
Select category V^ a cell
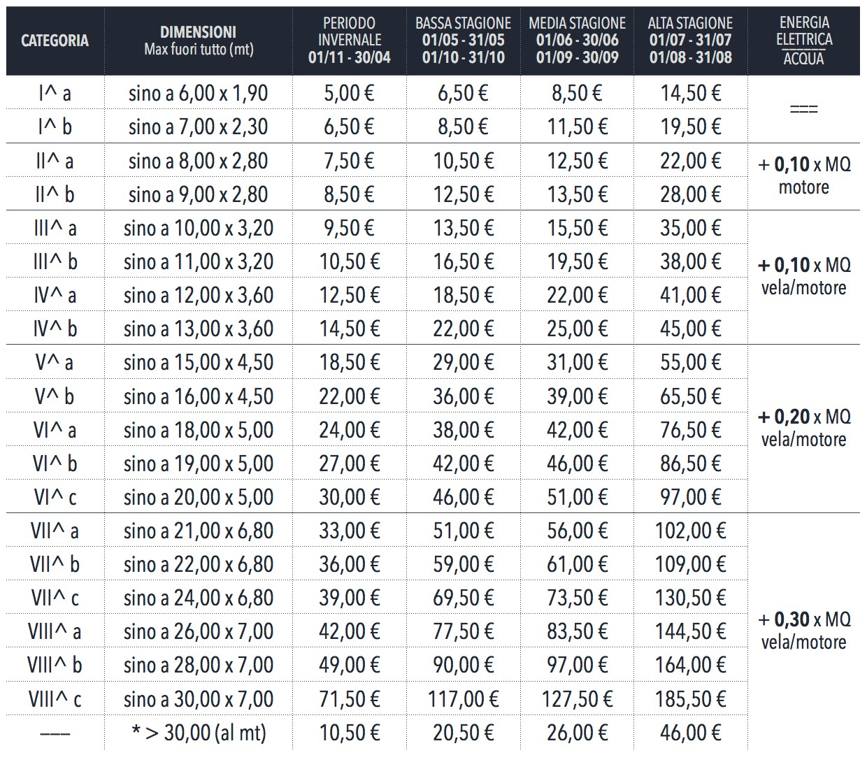point(55,362)
